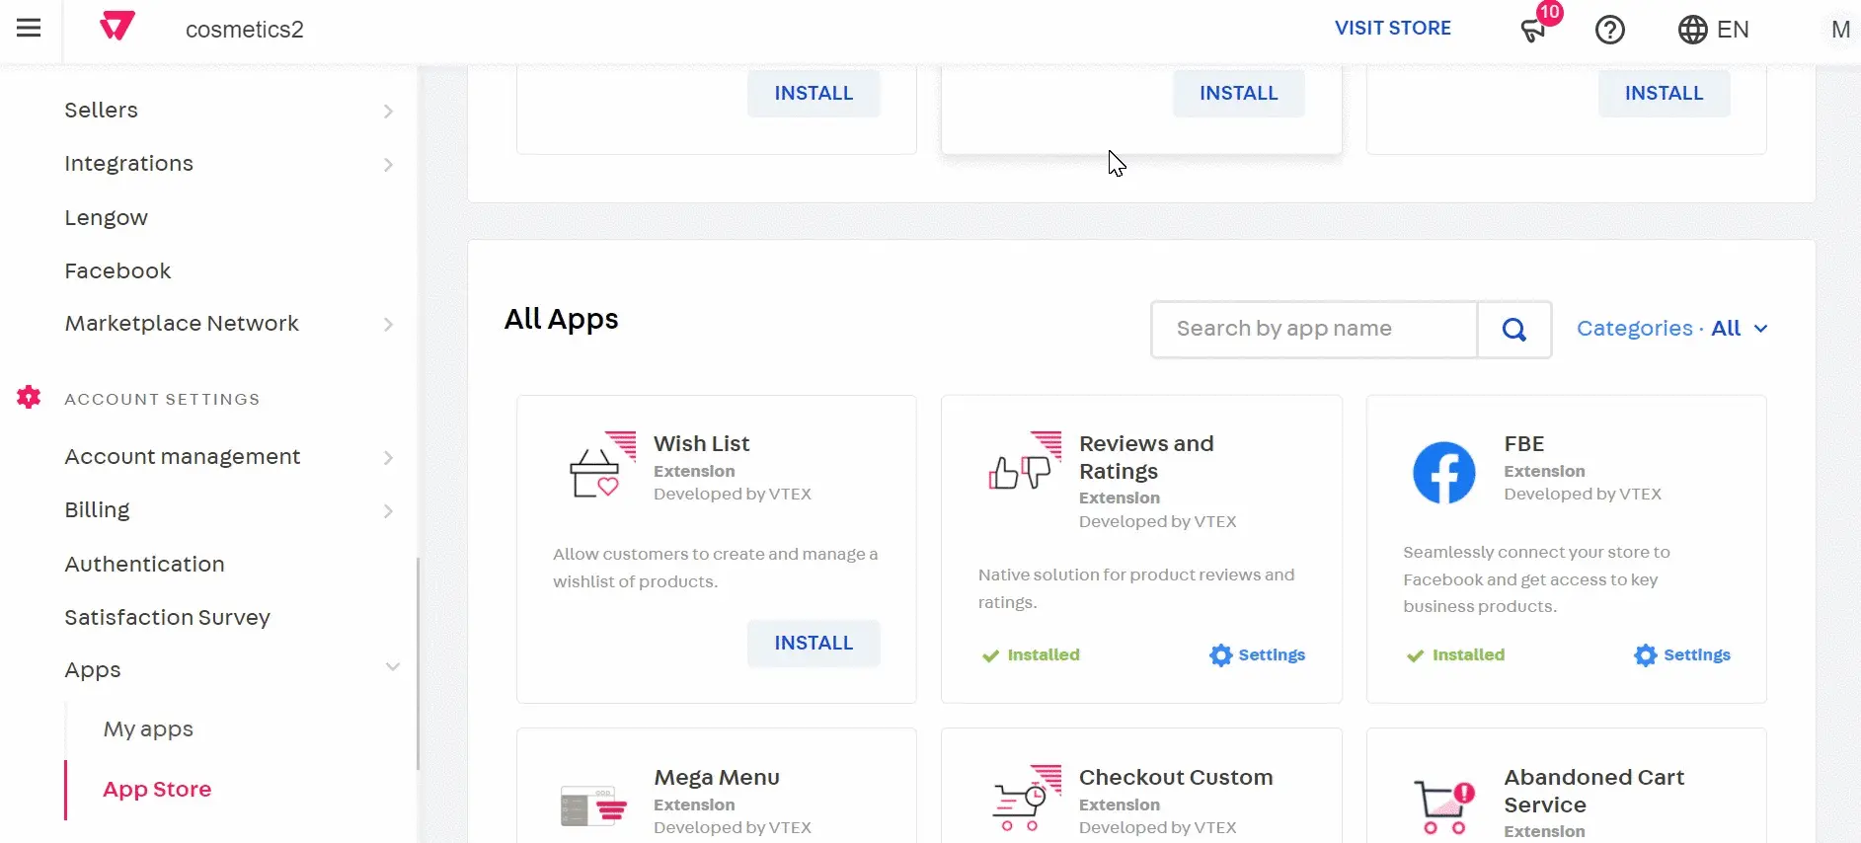Go to Authentication settings
The image size is (1861, 843).
pos(144,564)
